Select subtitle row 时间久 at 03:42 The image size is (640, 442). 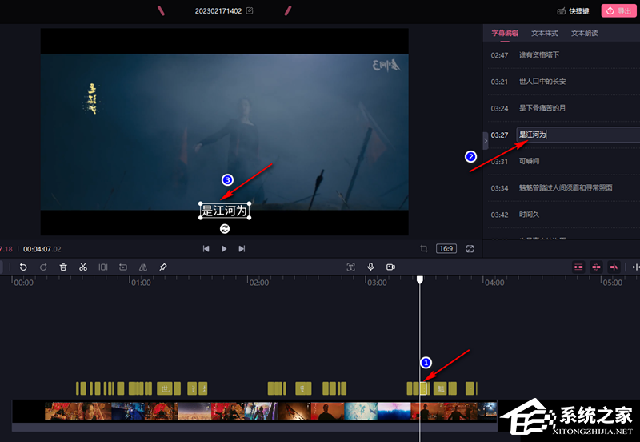pyautogui.click(x=563, y=215)
